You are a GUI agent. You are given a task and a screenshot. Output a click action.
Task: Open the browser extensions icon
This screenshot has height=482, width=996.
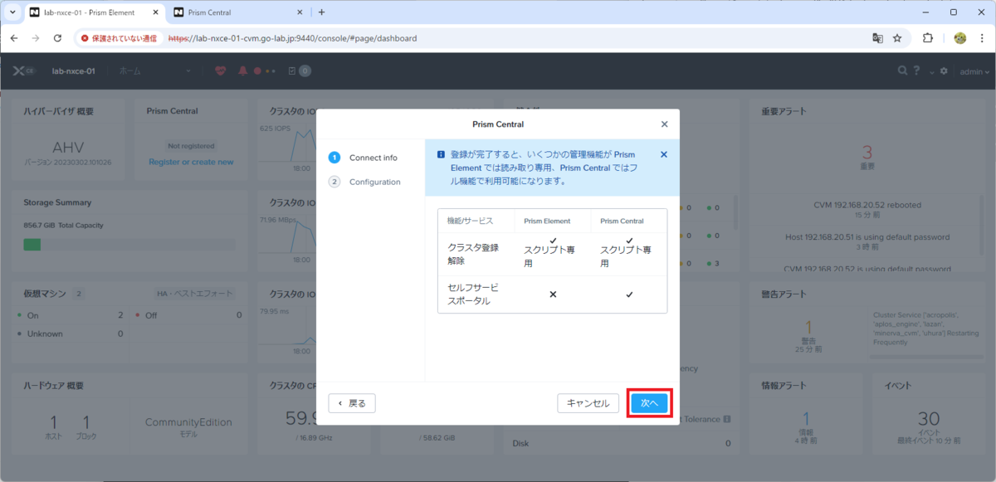pyautogui.click(x=928, y=38)
